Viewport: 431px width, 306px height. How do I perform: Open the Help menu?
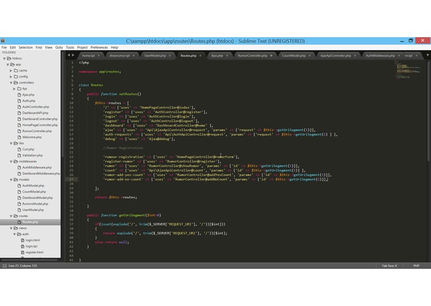pyautogui.click(x=114, y=48)
